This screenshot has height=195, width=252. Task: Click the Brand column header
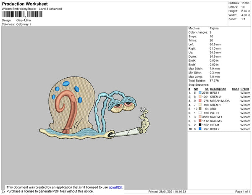tap(244, 89)
